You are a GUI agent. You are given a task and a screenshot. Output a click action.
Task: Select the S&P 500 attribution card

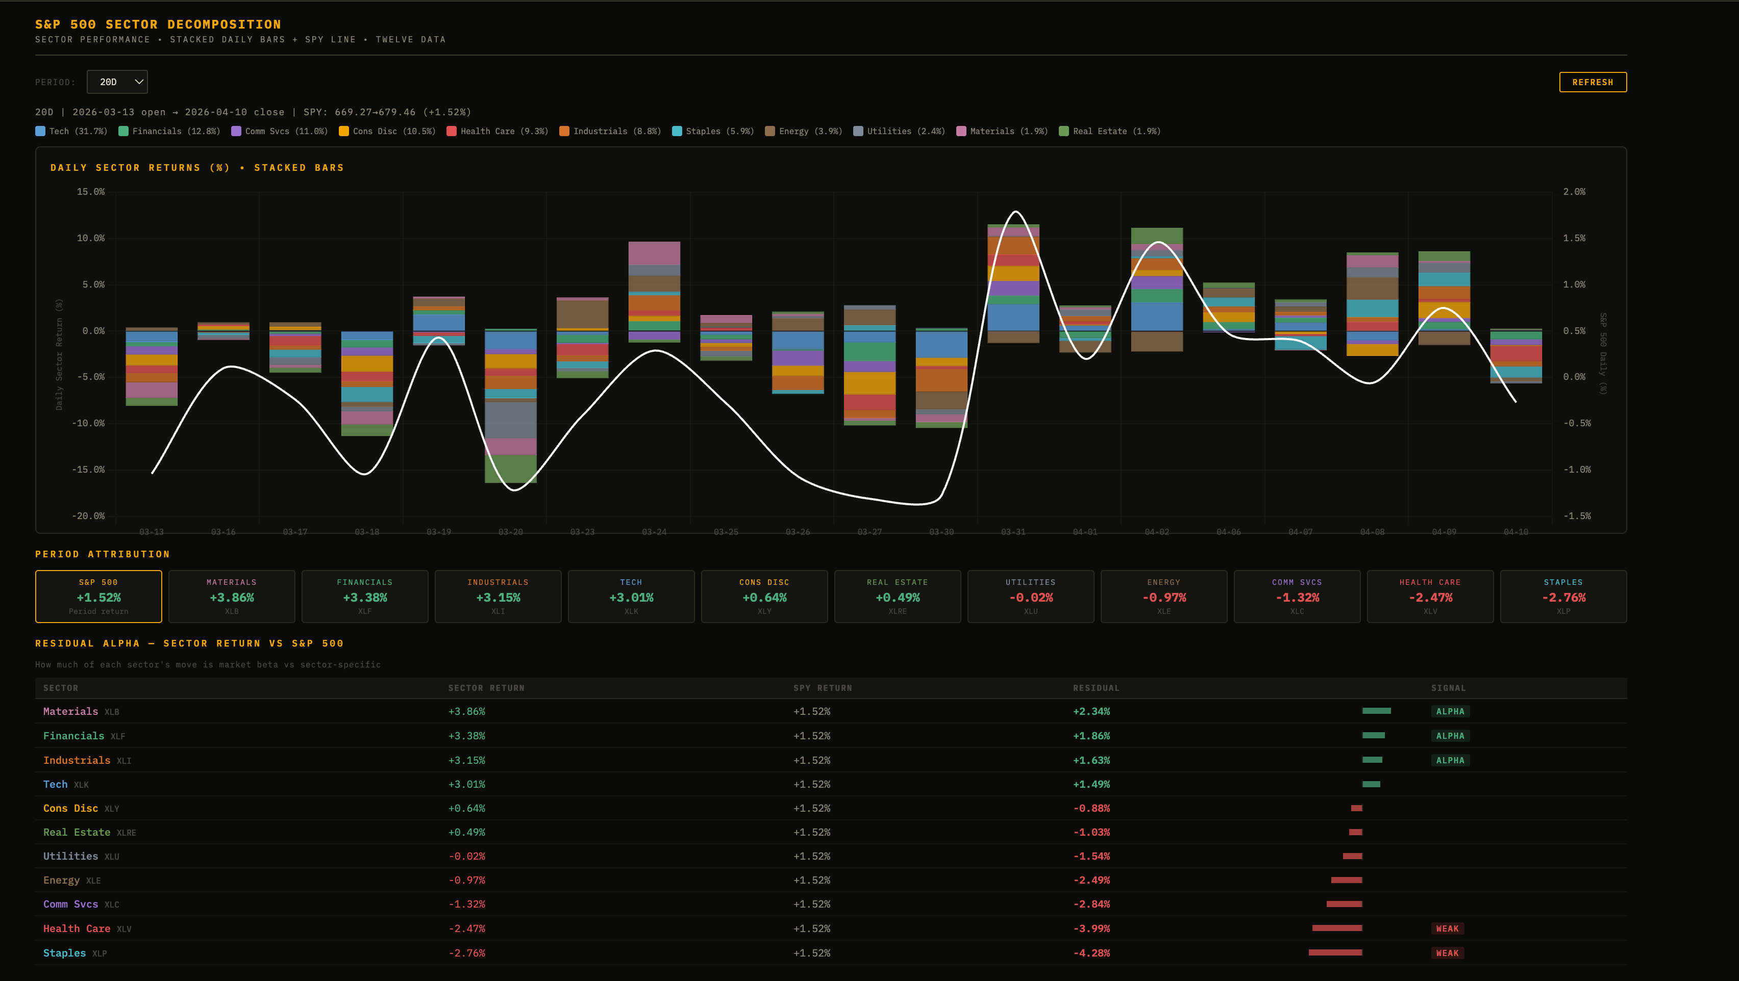98,597
